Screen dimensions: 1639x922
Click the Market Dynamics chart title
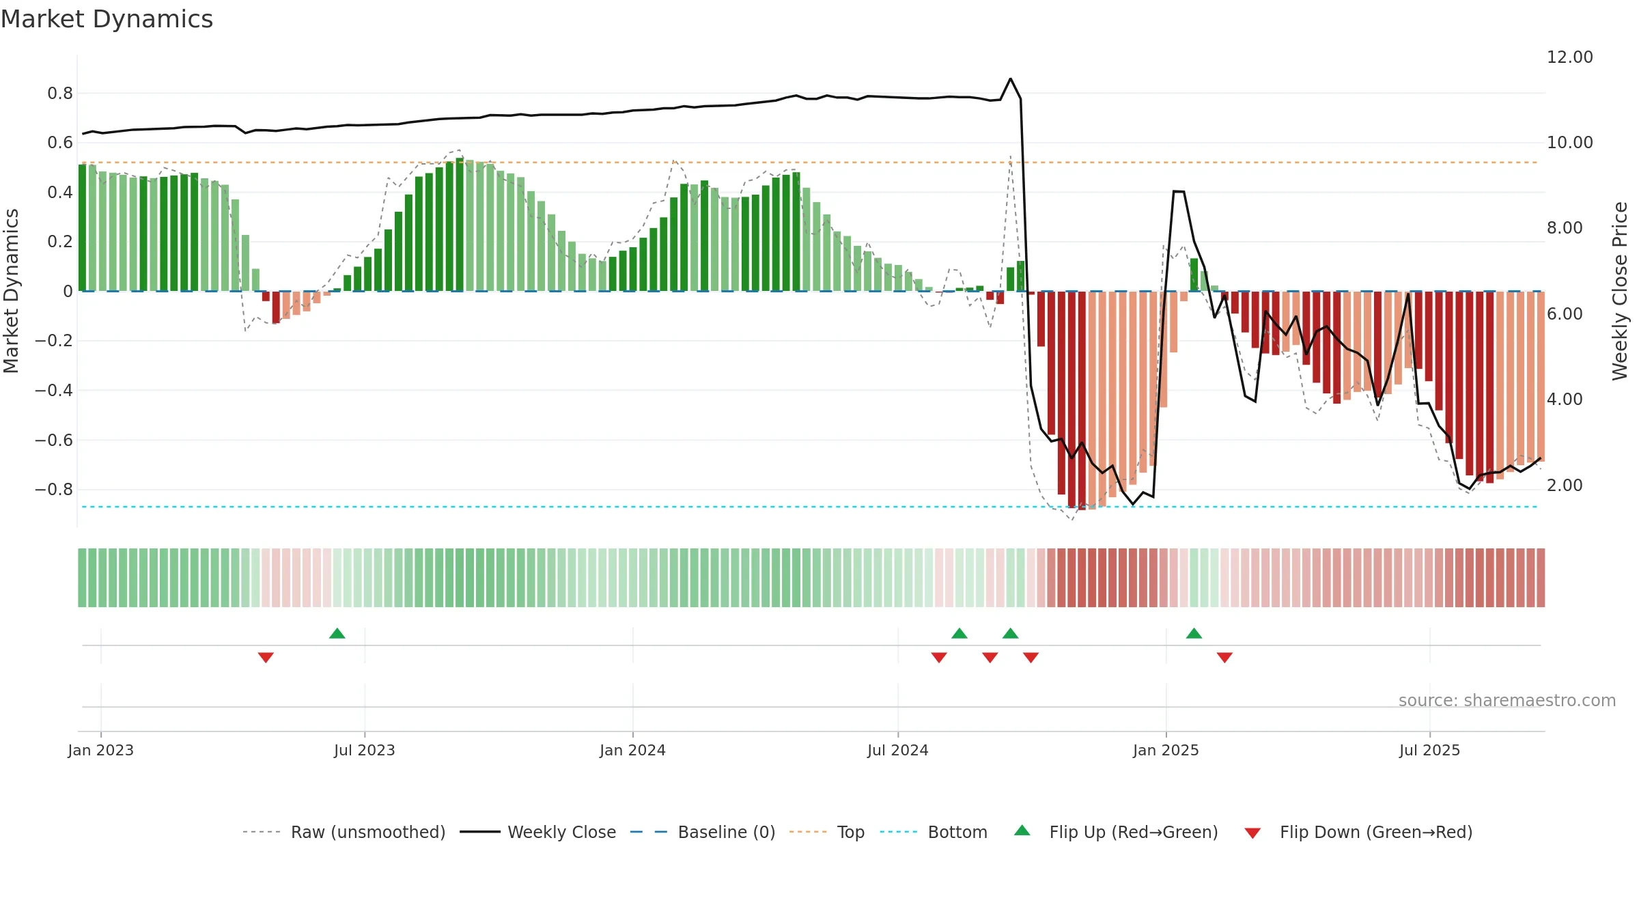[x=107, y=19]
